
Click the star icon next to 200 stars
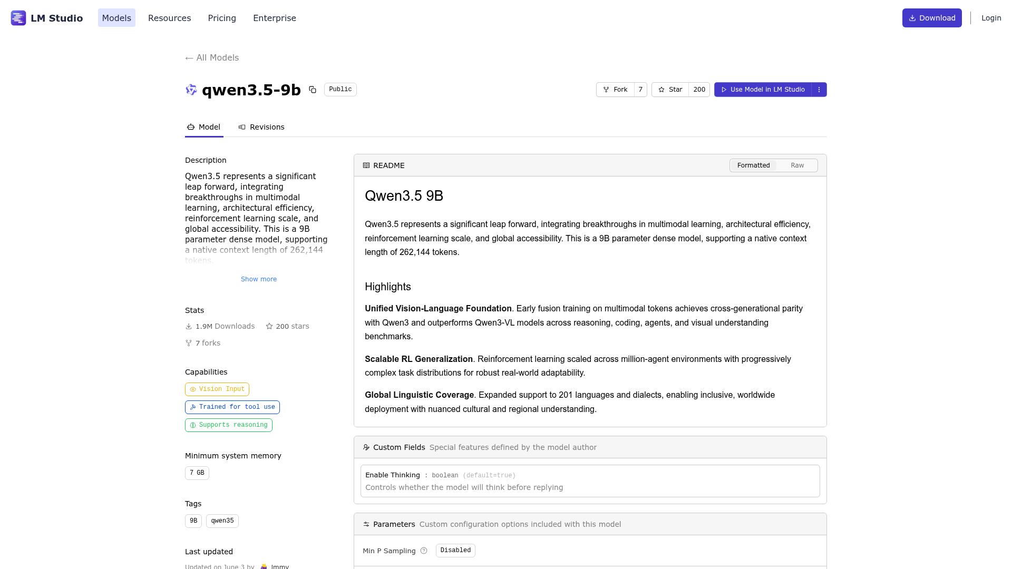point(269,326)
